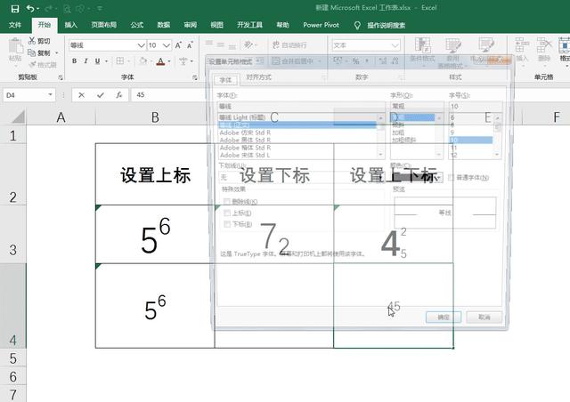
Task: Enable the 上标 superscript checkbox
Action: click(227, 213)
